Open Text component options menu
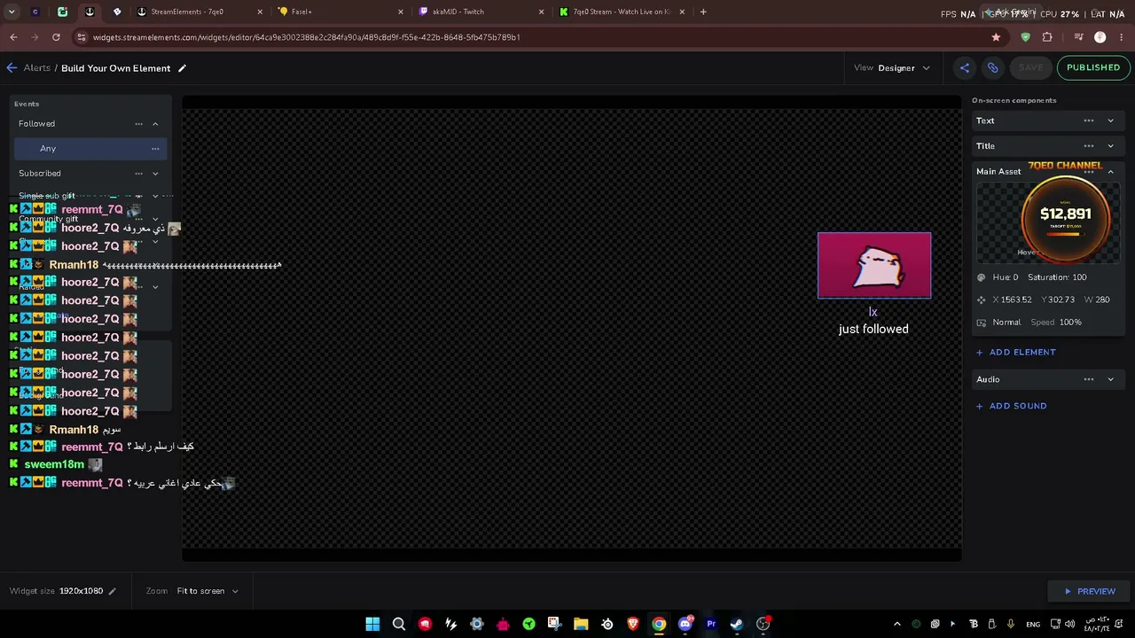 (x=1089, y=121)
